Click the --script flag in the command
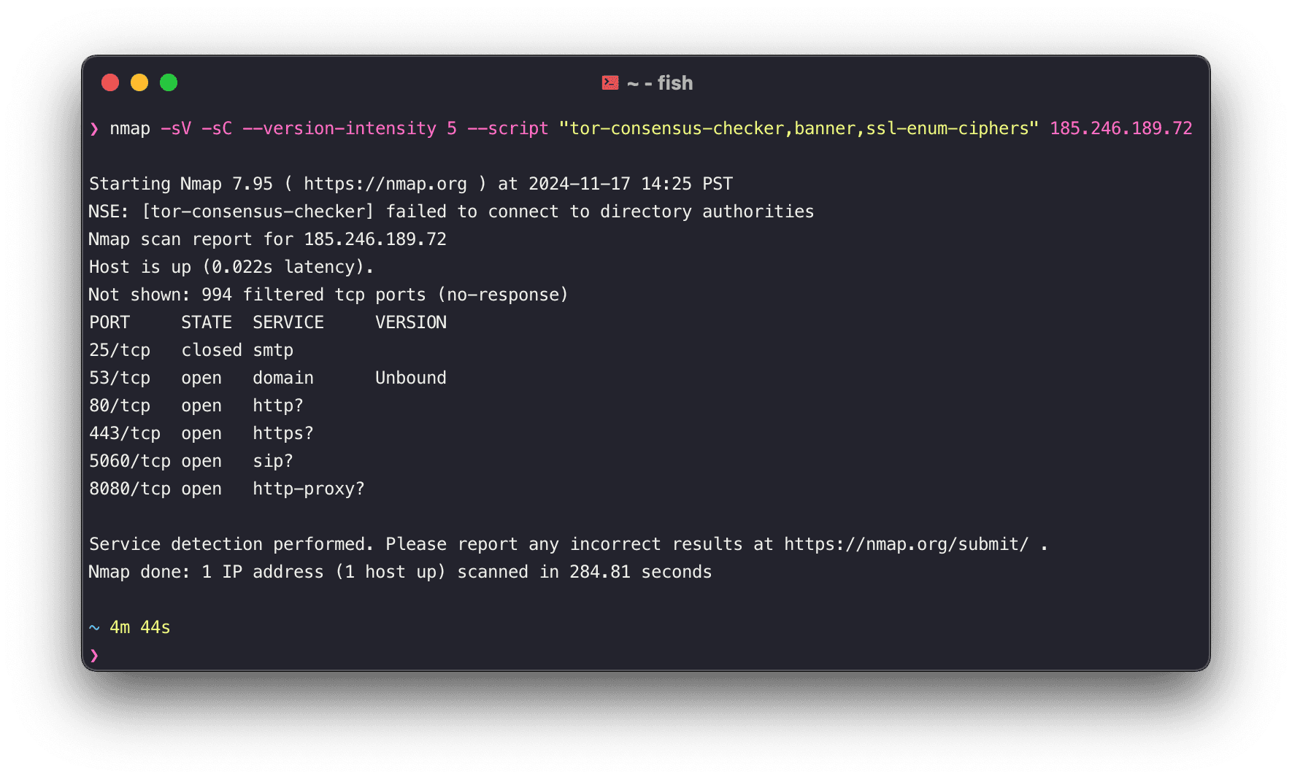This screenshot has width=1292, height=779. pyautogui.click(x=508, y=128)
